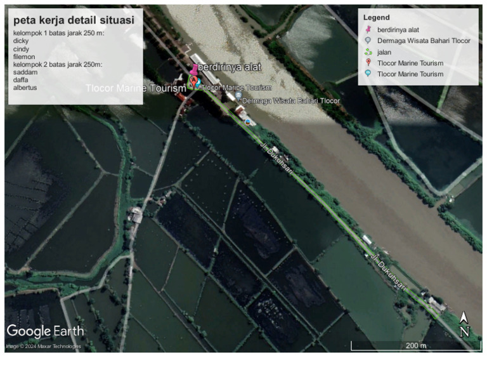The width and height of the screenshot is (487, 377).
Task: Click the 'Legend' heading
Action: coord(377,18)
